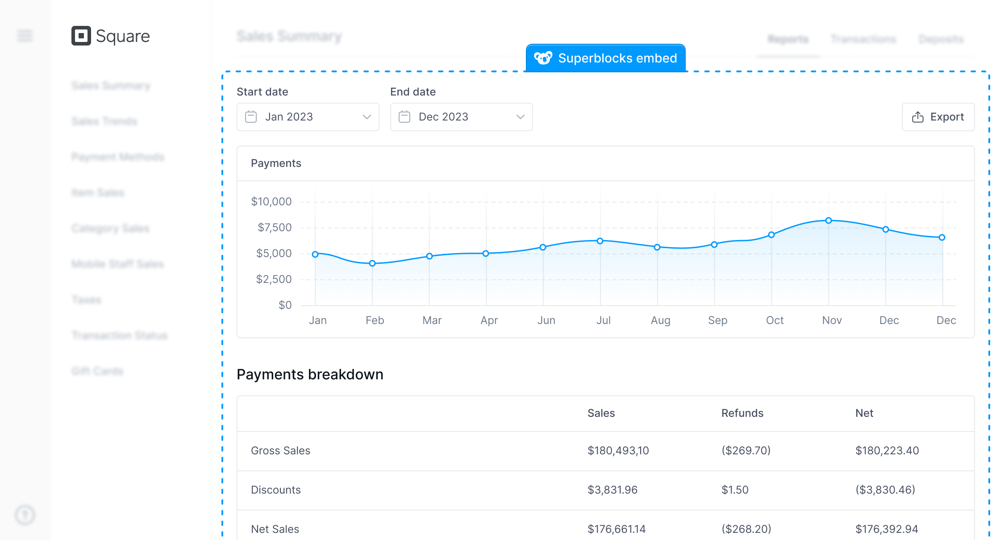This screenshot has width=1000, height=540.
Task: Open the help question mark icon
Action: pyautogui.click(x=25, y=515)
